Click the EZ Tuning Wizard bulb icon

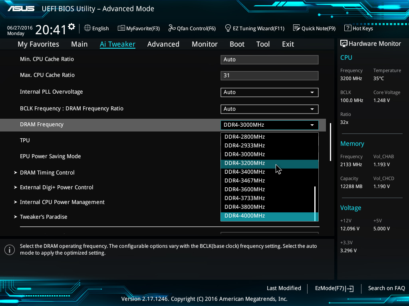[228, 28]
